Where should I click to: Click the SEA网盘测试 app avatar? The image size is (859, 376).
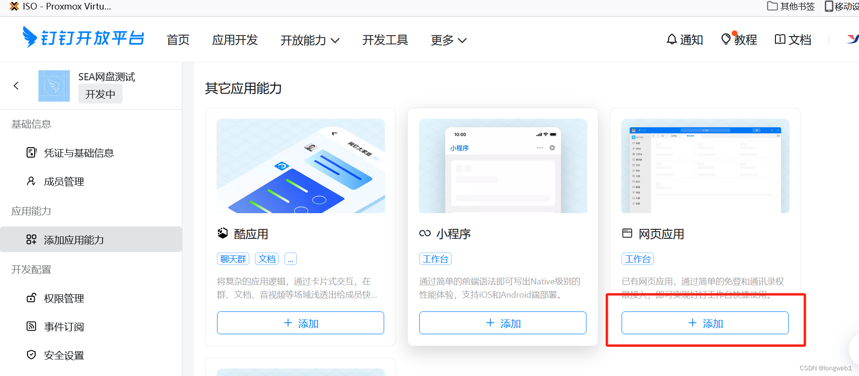click(x=54, y=86)
